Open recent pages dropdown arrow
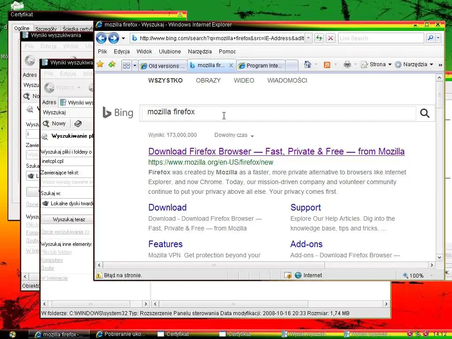Screen dimensions: 452x339 pos(124,38)
